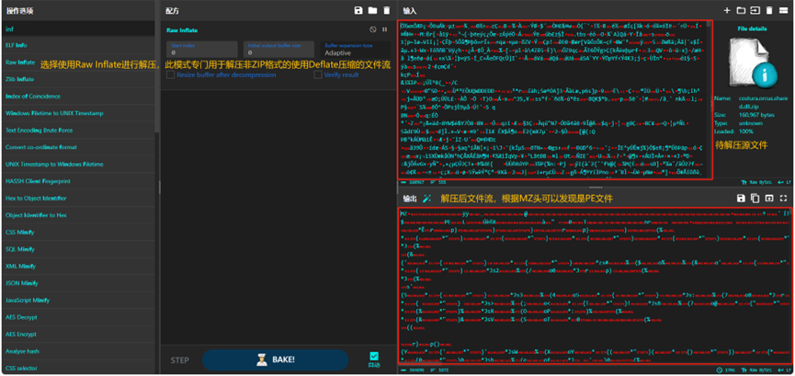Screen dimensions: 795x376
Task: Select the JavaScript Minify operation
Action: [78, 301]
